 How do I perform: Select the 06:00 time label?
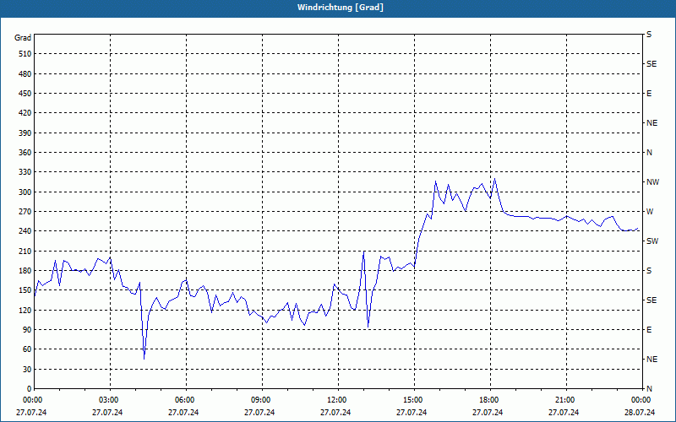(x=186, y=400)
